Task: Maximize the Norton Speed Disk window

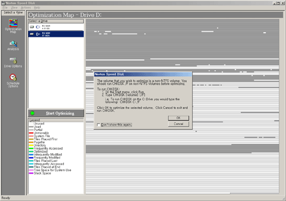Action: 278,3
